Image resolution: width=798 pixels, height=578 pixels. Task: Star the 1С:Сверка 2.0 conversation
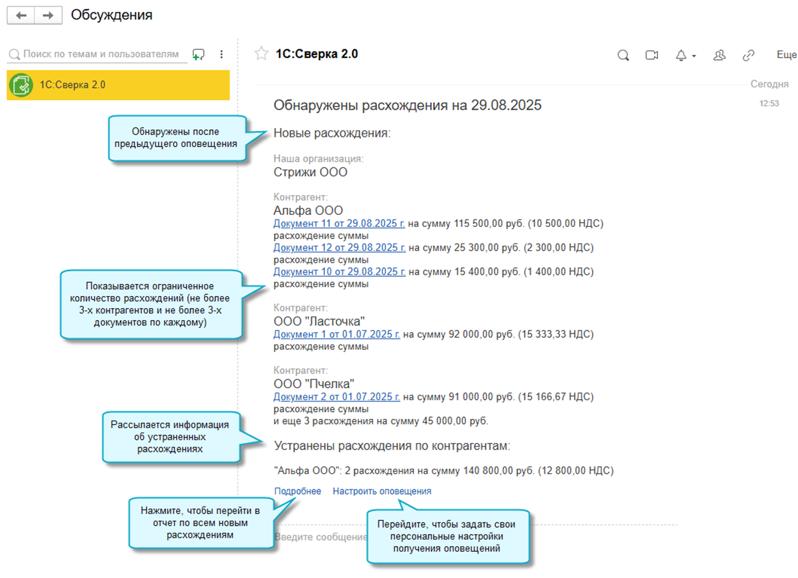261,54
